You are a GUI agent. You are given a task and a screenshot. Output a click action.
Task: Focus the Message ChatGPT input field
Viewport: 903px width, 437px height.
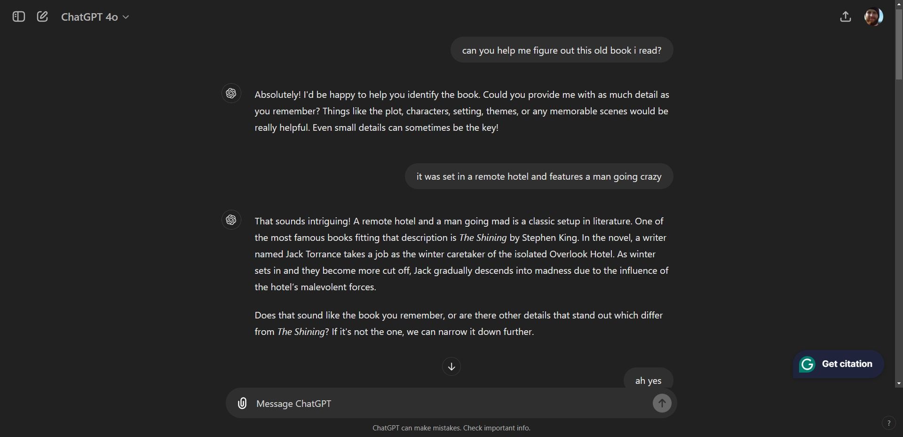tap(447, 404)
